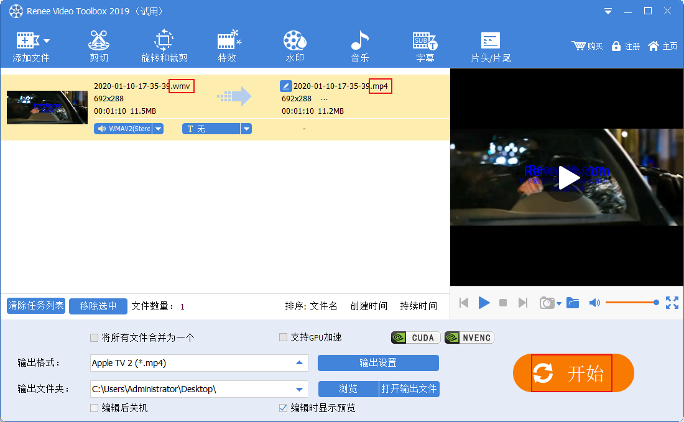
Task: Sort by 创建时间
Action: 369,306
